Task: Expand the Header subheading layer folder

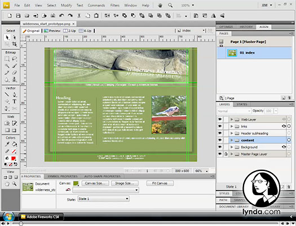Action: pos(232,133)
